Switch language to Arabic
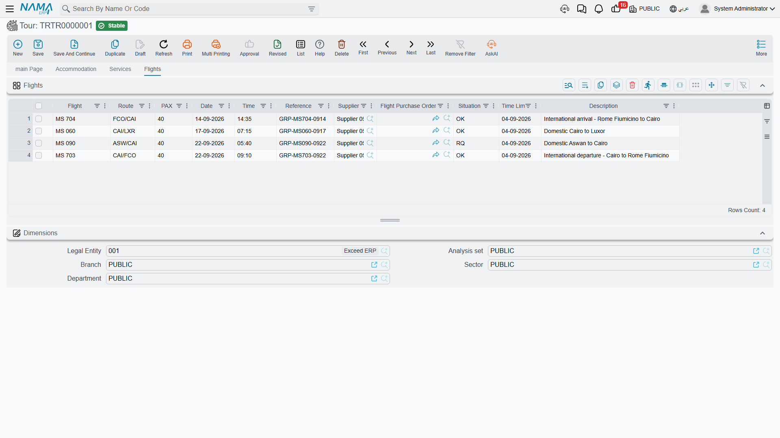The width and height of the screenshot is (780, 438). pyautogui.click(x=679, y=9)
